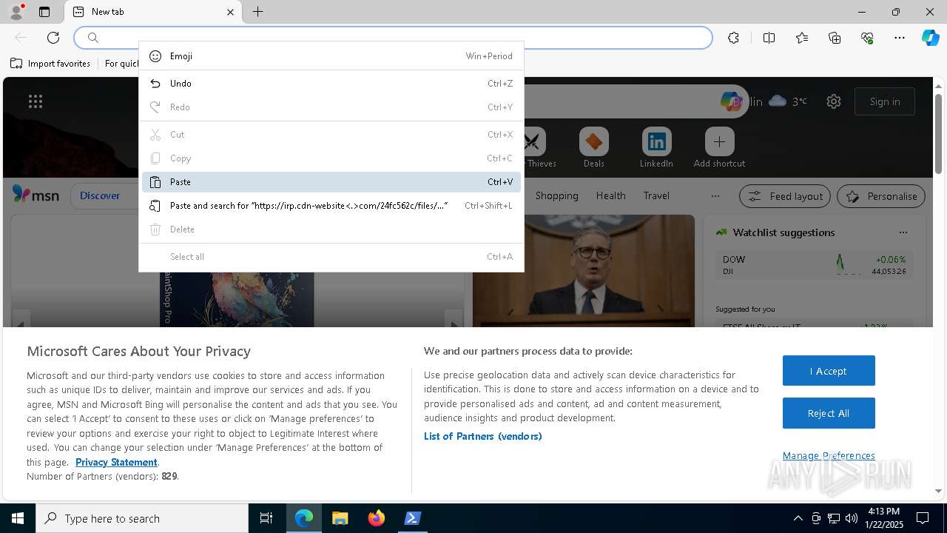The height and width of the screenshot is (533, 947).
Task: Select Undo in context menu
Action: point(331,84)
